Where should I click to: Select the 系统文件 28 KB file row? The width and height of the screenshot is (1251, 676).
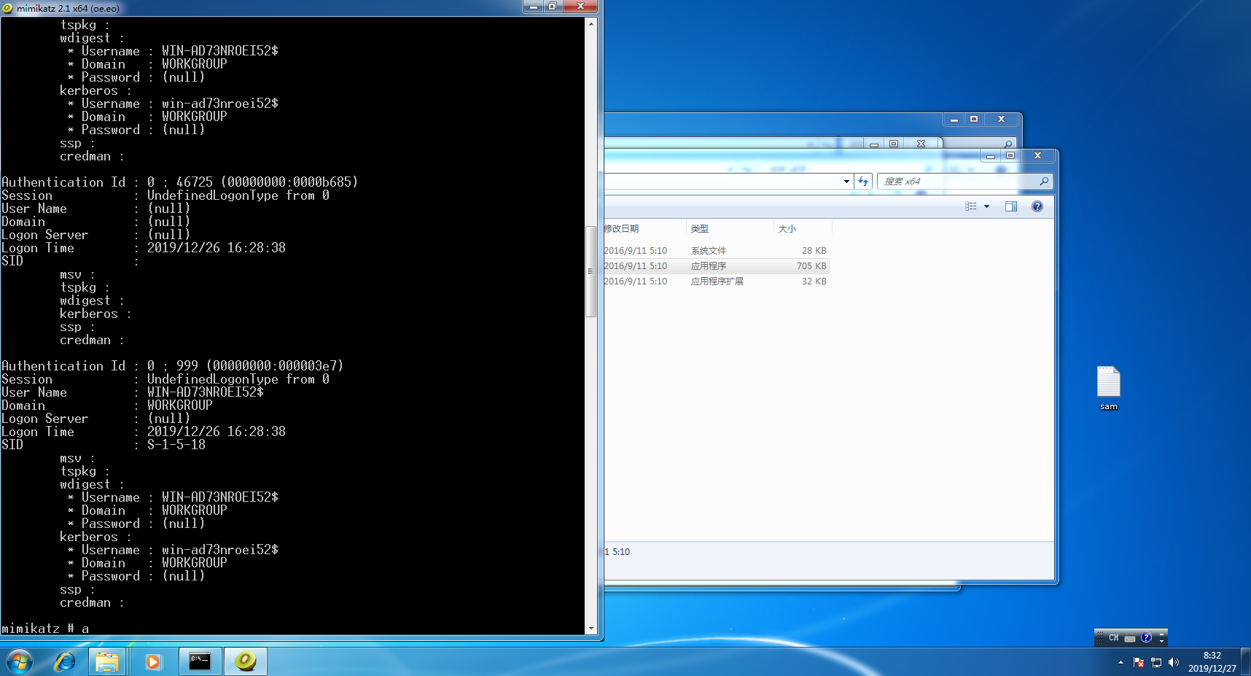(x=717, y=251)
